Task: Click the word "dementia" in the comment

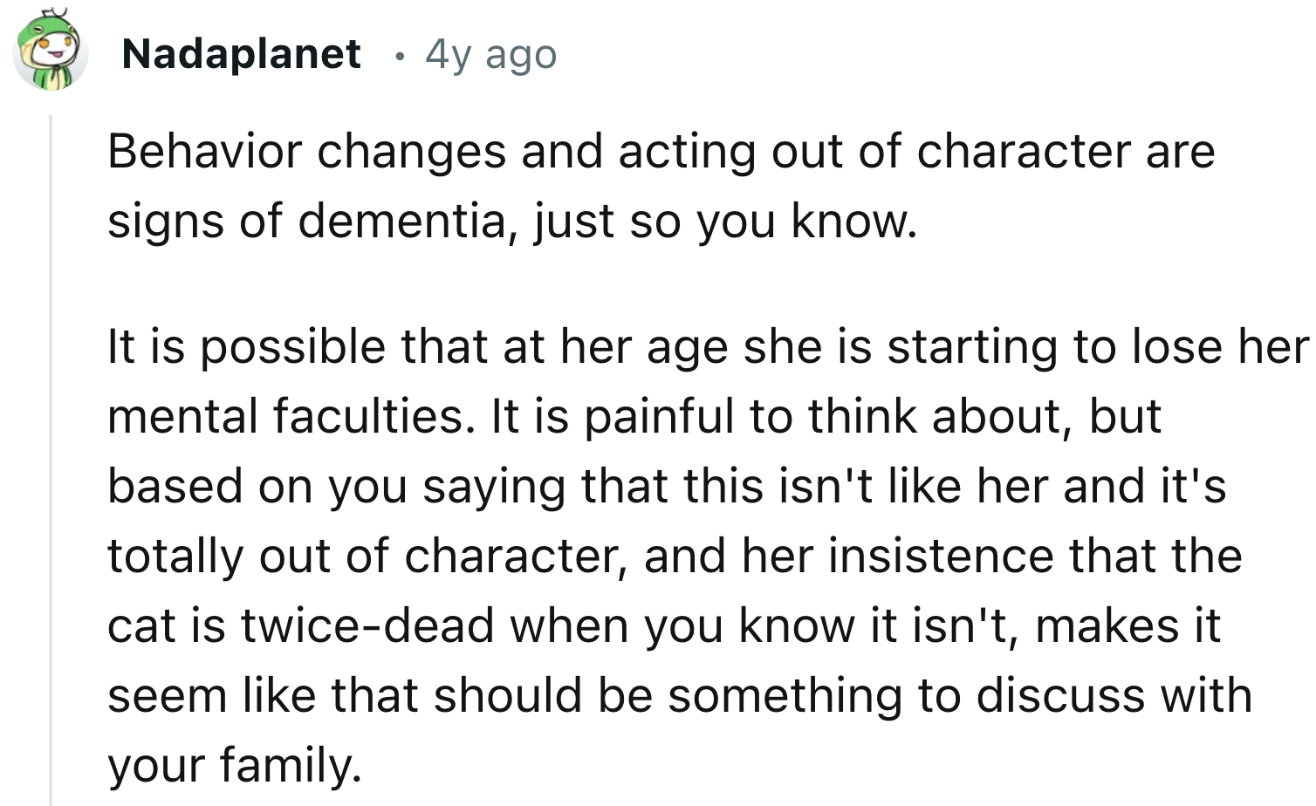Action: coord(402,221)
